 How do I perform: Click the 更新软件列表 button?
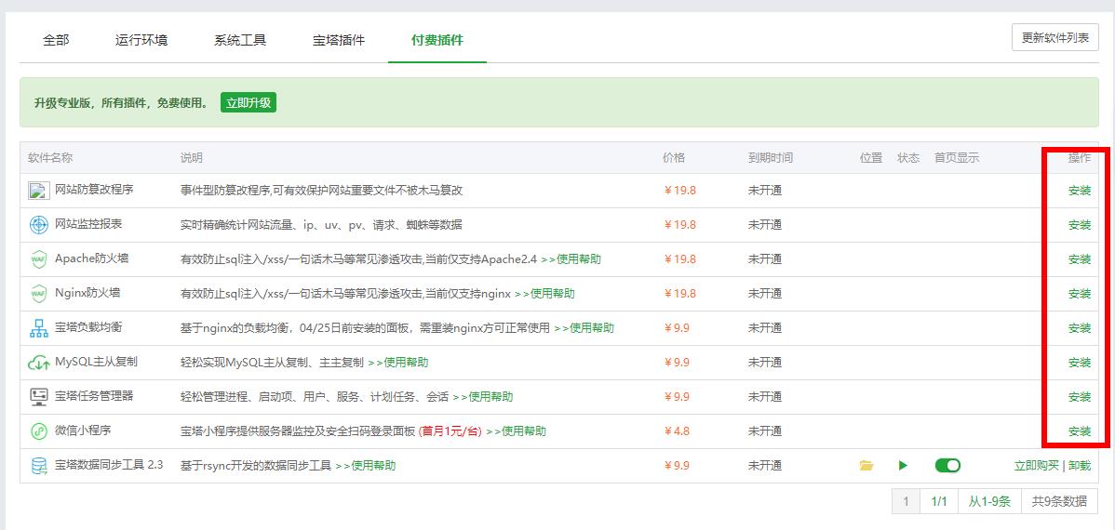click(x=1055, y=37)
